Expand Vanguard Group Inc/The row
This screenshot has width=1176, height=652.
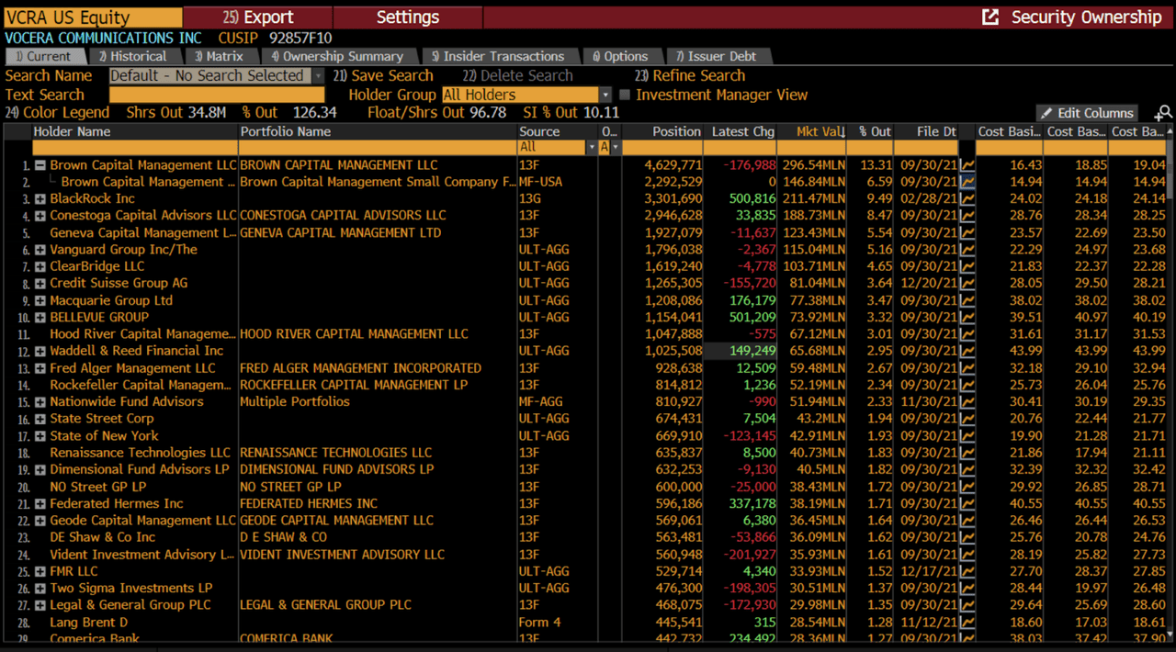pos(40,250)
